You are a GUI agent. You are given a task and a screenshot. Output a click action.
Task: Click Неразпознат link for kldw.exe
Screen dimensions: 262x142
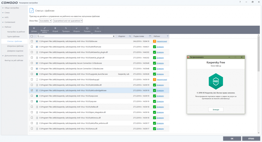pyautogui.click(x=162, y=41)
